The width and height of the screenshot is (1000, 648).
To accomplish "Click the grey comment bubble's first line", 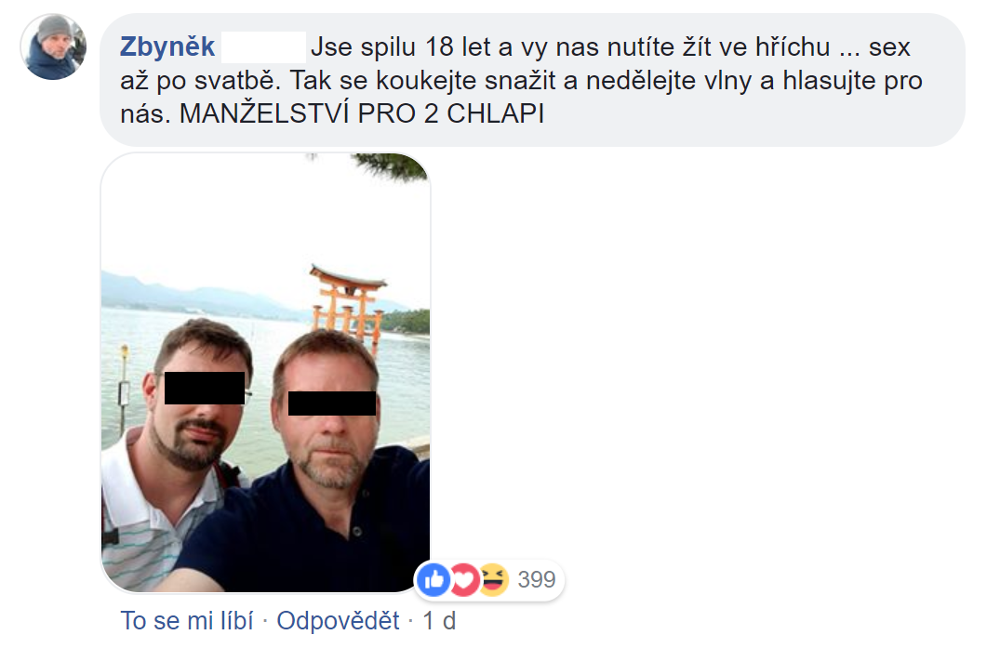I will [514, 47].
